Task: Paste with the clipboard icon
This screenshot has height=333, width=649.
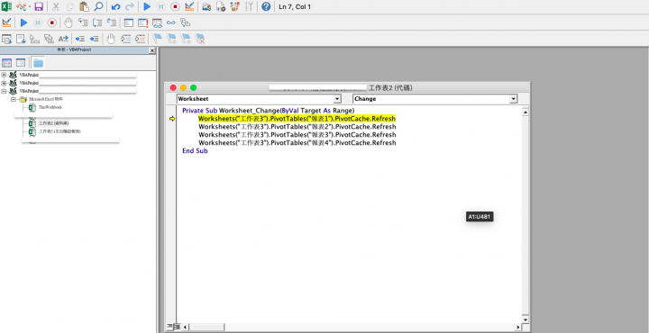Action: point(84,6)
